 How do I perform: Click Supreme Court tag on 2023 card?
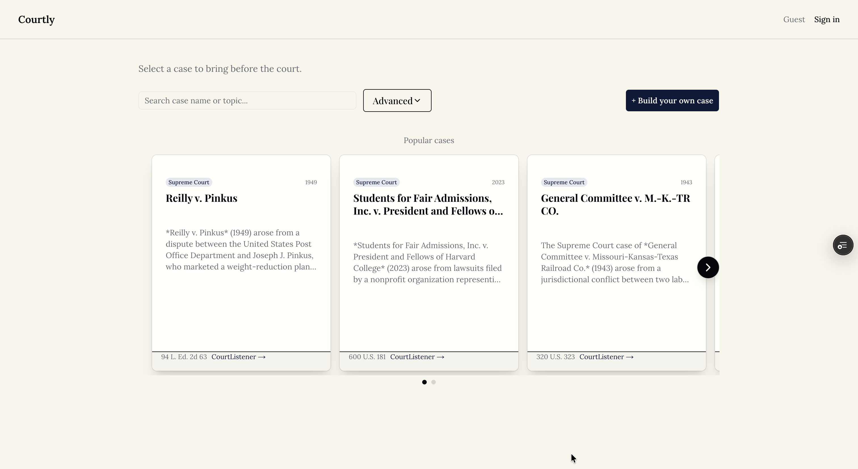coord(377,182)
